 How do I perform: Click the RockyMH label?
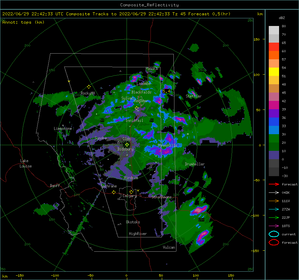[88, 93]
